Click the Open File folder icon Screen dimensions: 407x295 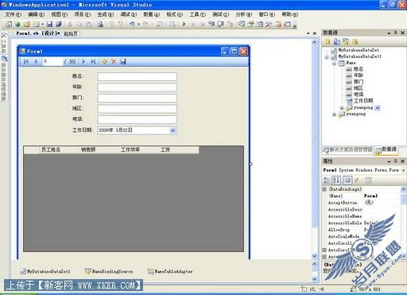[26, 25]
